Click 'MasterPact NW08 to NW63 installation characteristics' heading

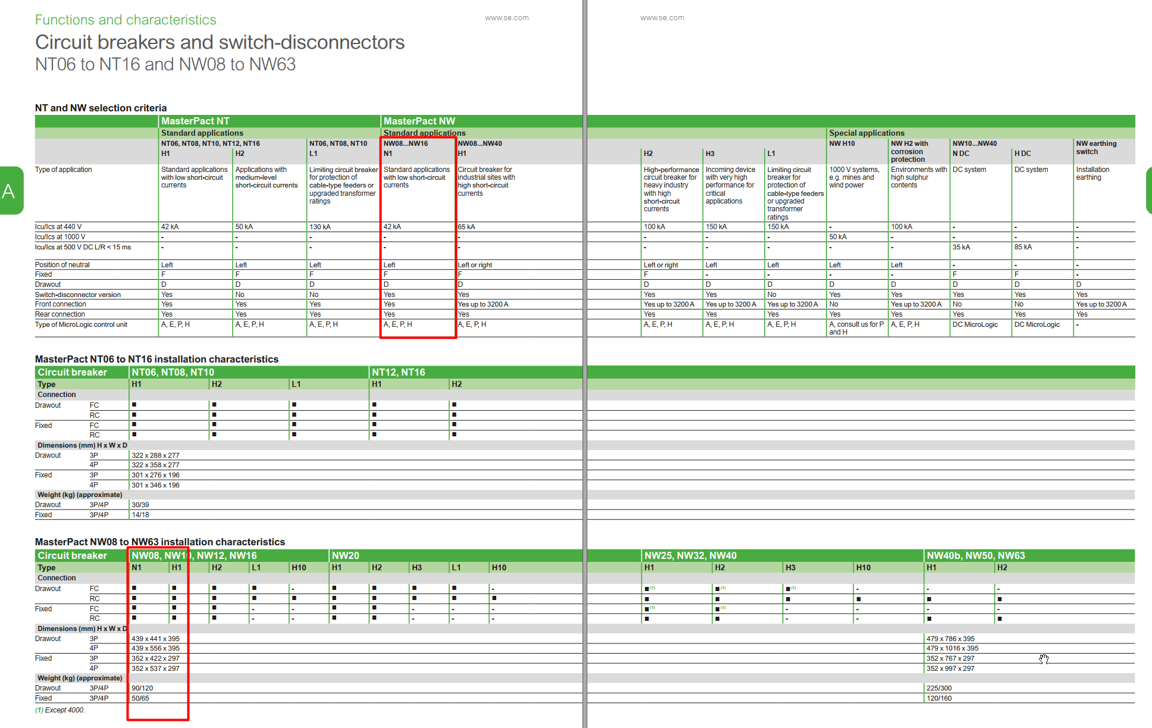[160, 542]
